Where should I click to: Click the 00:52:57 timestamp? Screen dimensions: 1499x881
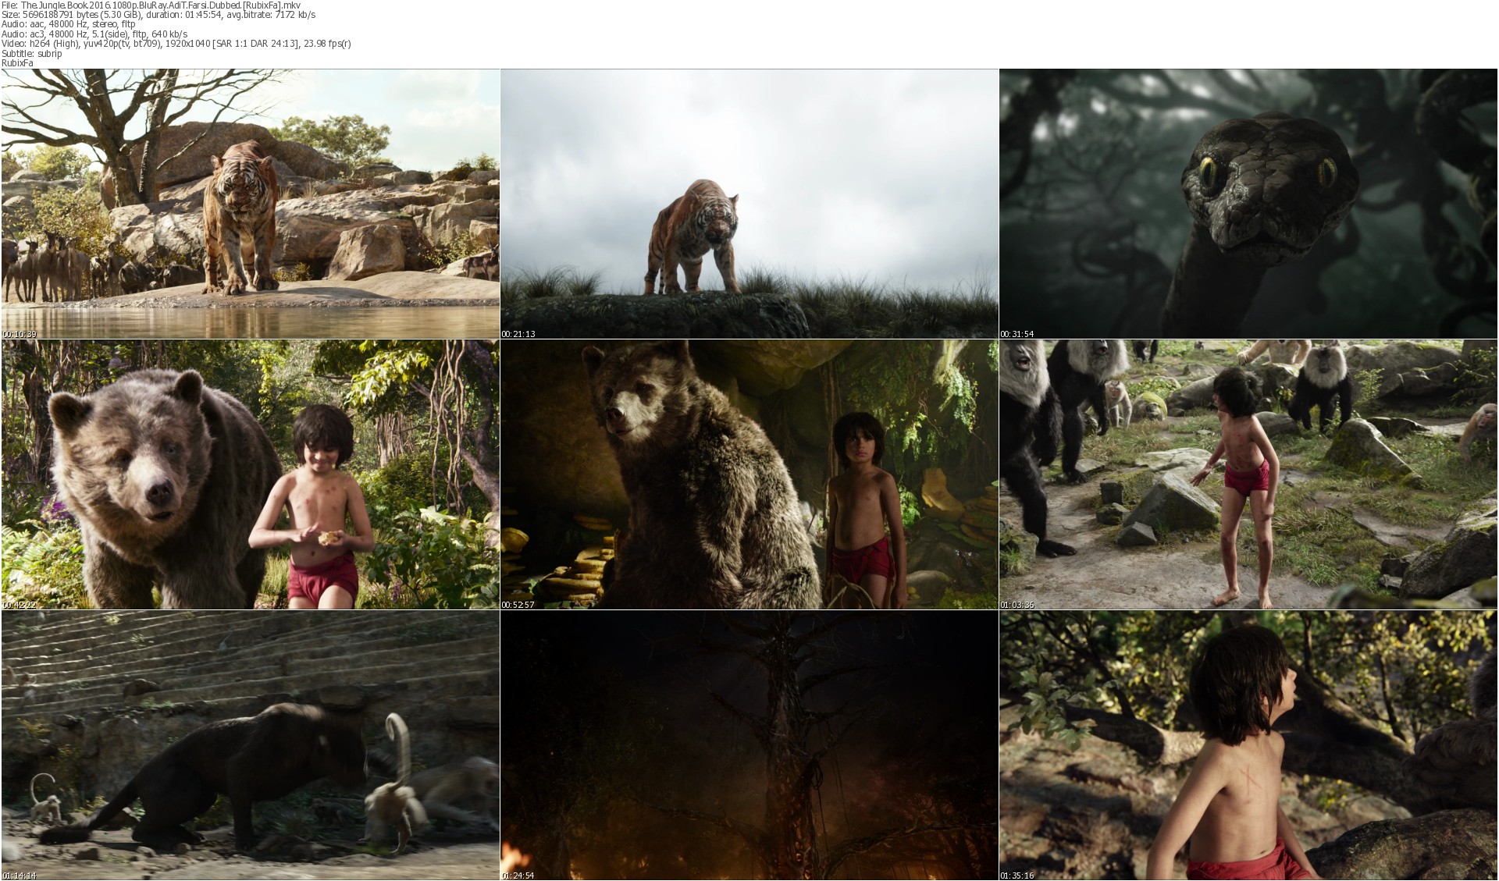tap(518, 605)
